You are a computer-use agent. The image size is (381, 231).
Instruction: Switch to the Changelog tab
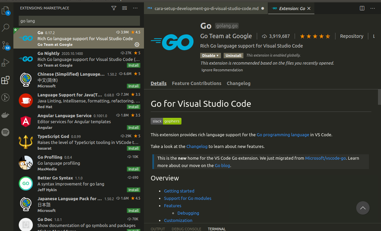tap(239, 83)
